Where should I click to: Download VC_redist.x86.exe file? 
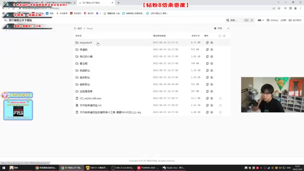point(212,98)
